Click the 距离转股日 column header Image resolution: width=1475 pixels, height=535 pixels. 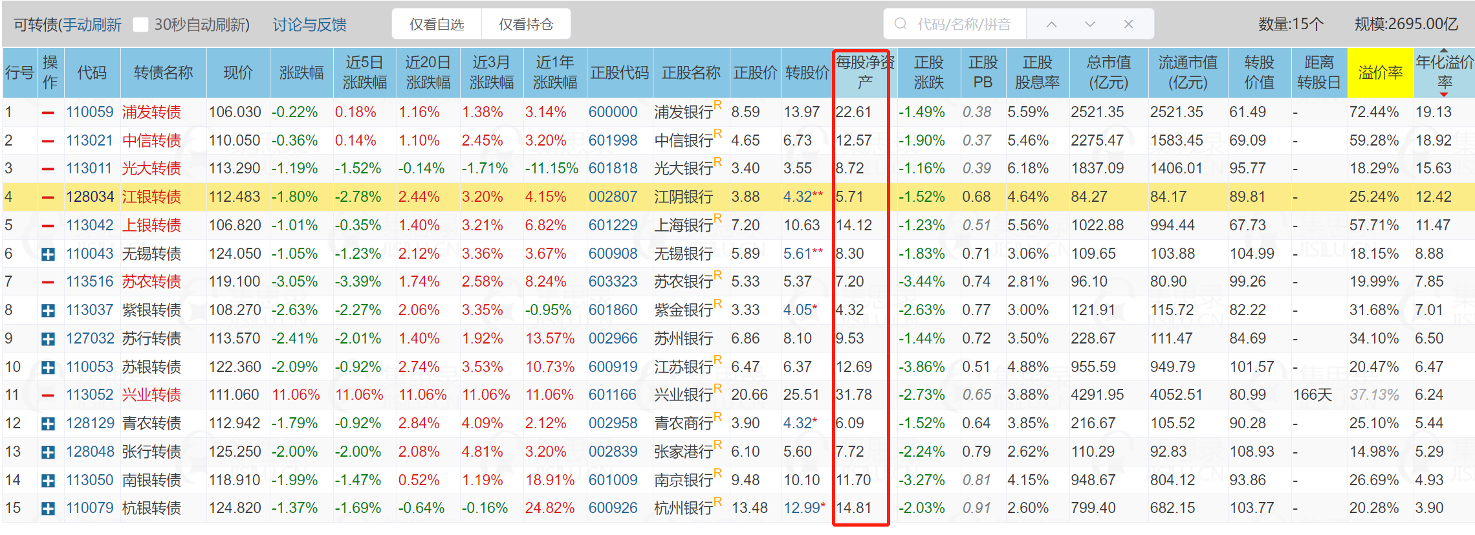(1319, 72)
